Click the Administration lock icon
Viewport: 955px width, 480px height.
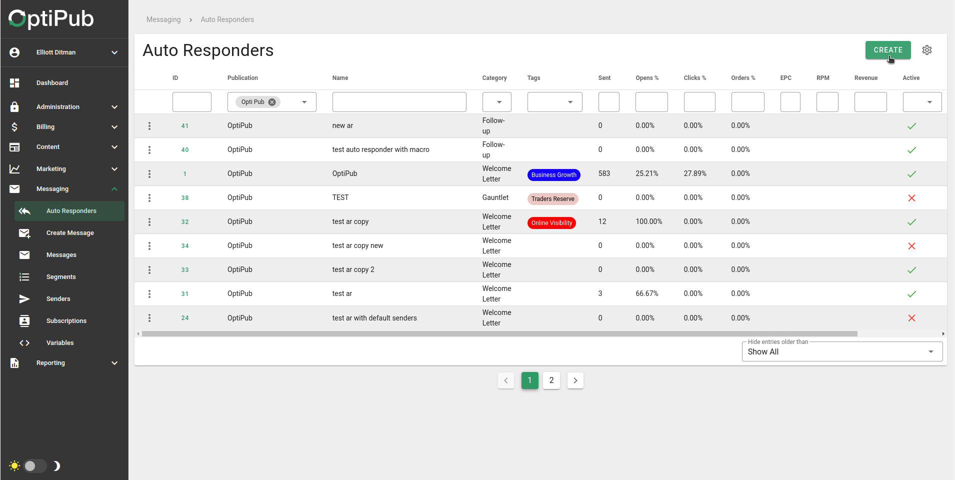coord(14,106)
